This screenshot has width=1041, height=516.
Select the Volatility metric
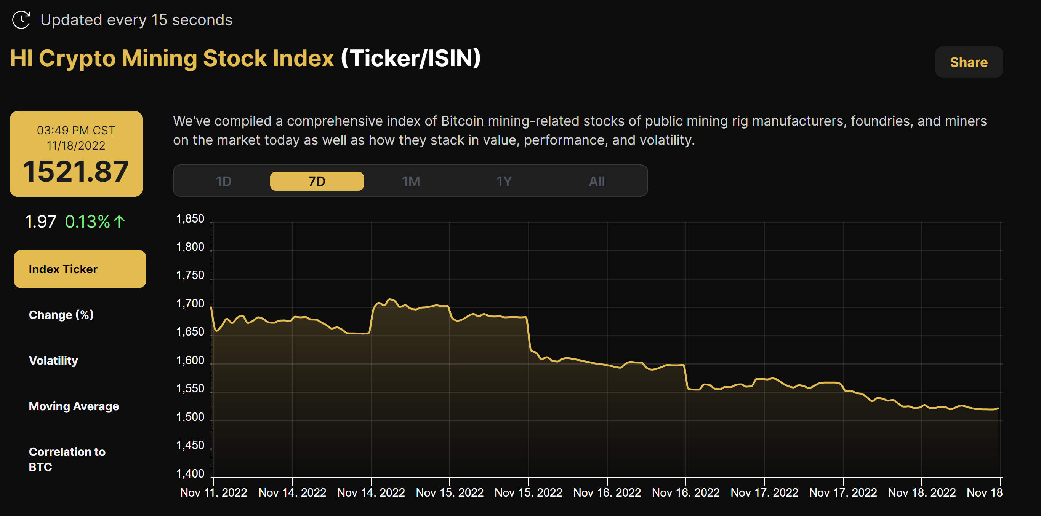click(53, 360)
